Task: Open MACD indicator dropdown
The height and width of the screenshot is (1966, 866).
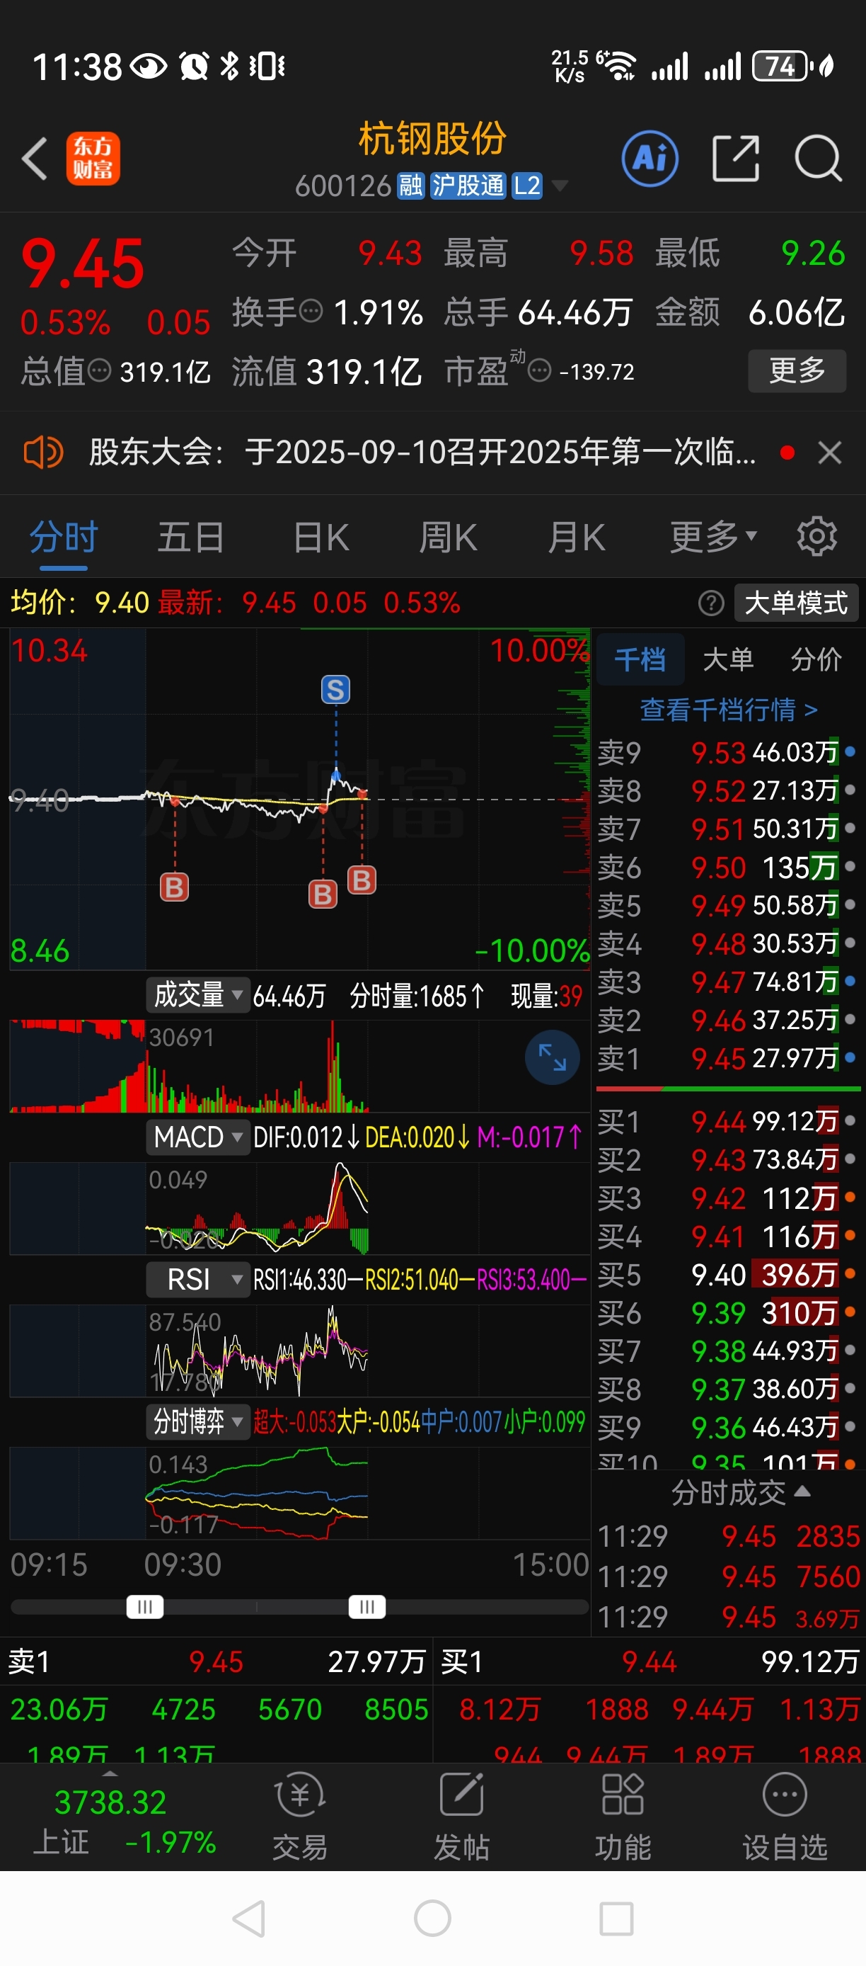Action: point(197,1137)
